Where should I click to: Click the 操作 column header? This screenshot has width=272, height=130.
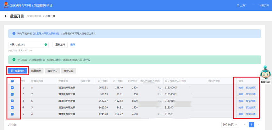click(x=241, y=81)
